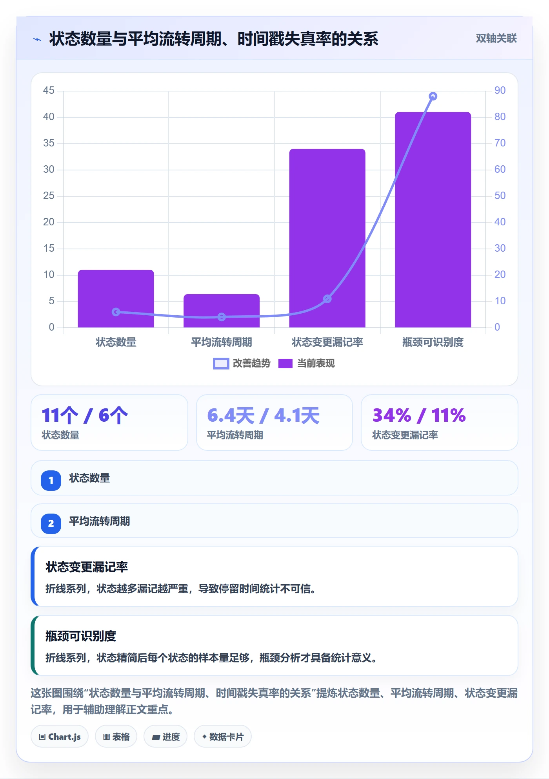This screenshot has height=779, width=549.
Task: Click the 双轴关联 label in the header
Action: click(x=496, y=38)
